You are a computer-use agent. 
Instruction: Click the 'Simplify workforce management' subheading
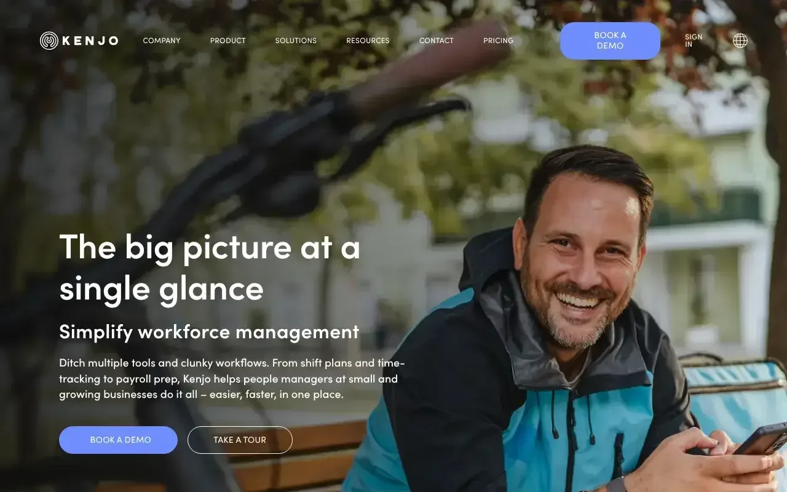pyautogui.click(x=209, y=331)
